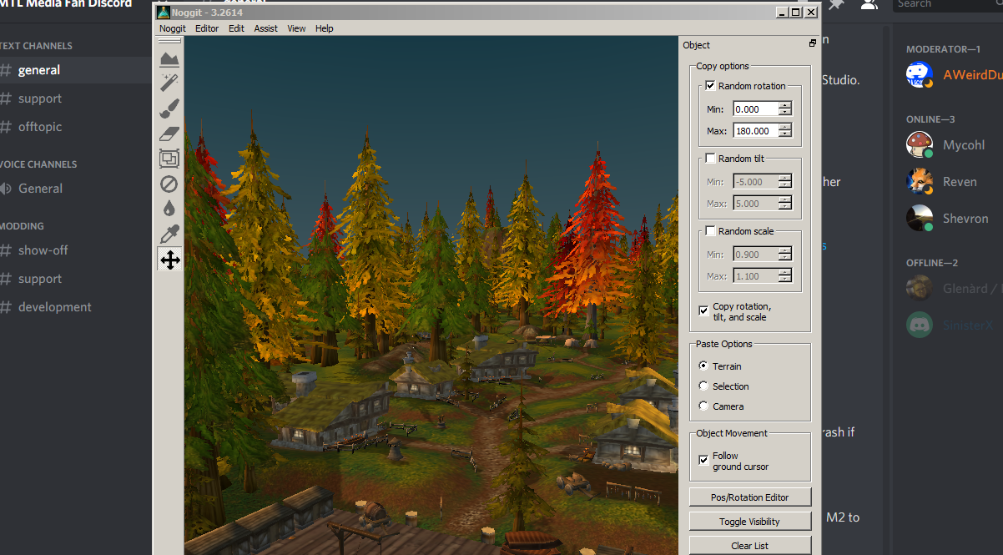
Task: Open the Help menu
Action: (x=325, y=28)
